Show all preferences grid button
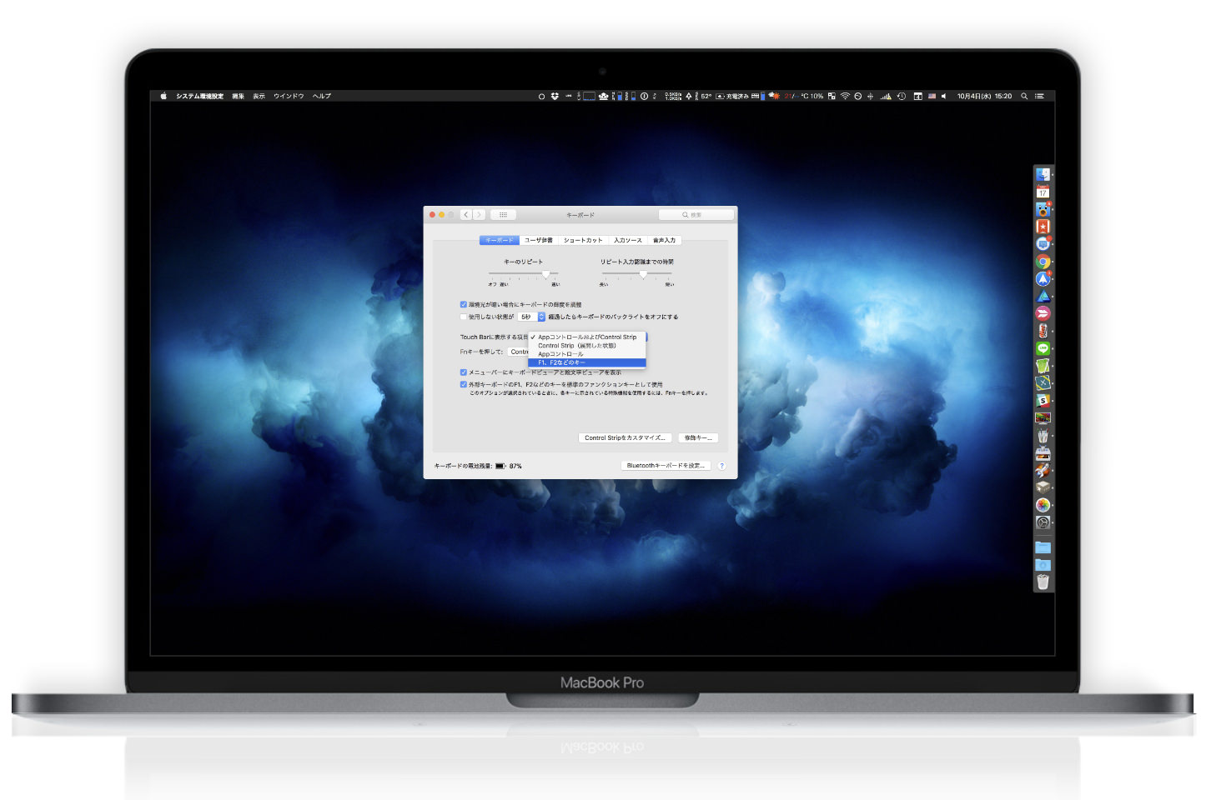1206x800 pixels. 503,215
